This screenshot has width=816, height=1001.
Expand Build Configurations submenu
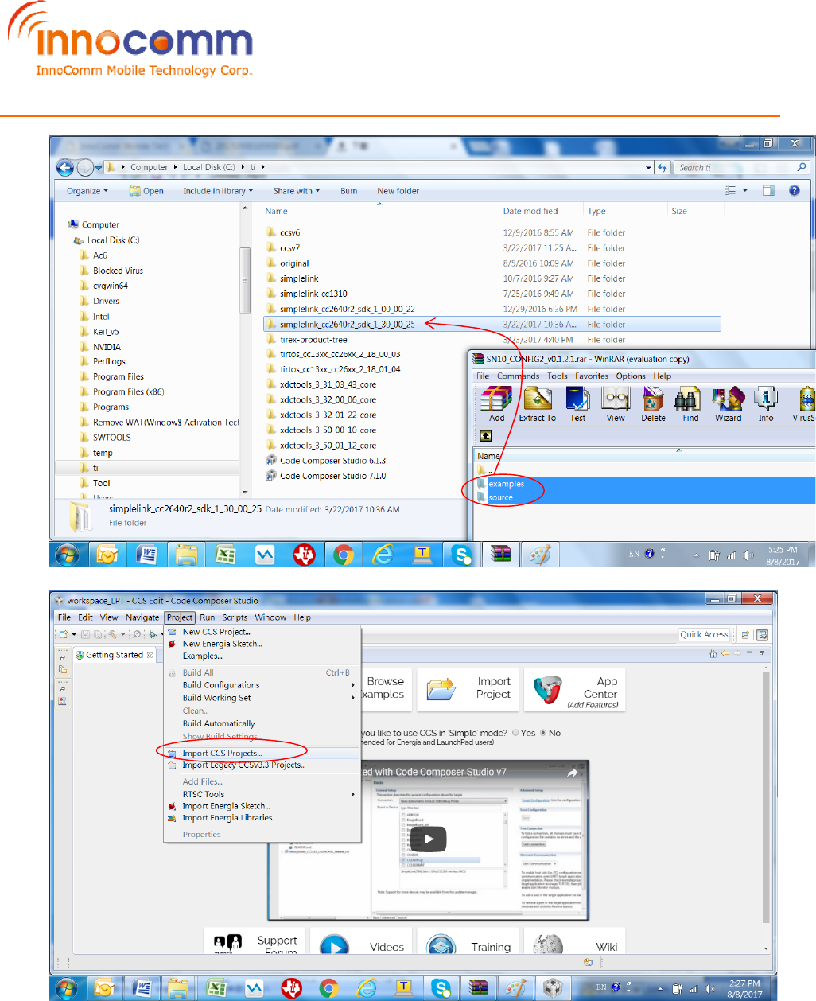point(262,685)
